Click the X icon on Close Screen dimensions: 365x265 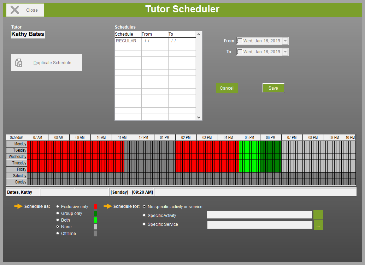click(15, 10)
